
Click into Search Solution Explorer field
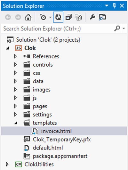(x=58, y=28)
